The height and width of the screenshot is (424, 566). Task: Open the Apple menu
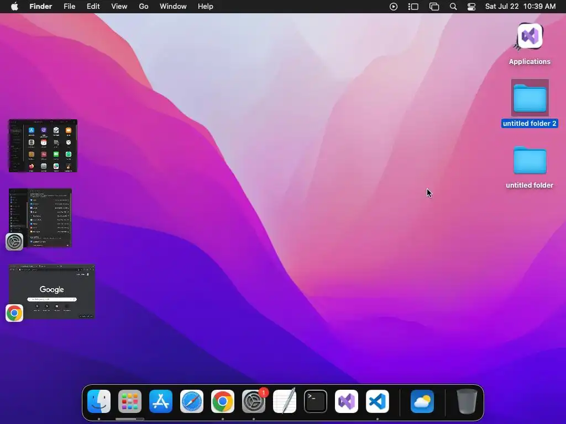tap(14, 7)
